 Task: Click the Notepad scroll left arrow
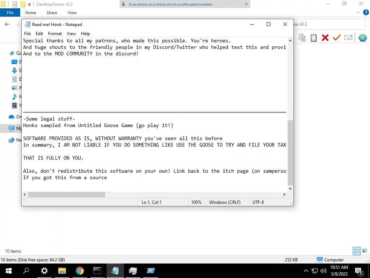point(25,194)
